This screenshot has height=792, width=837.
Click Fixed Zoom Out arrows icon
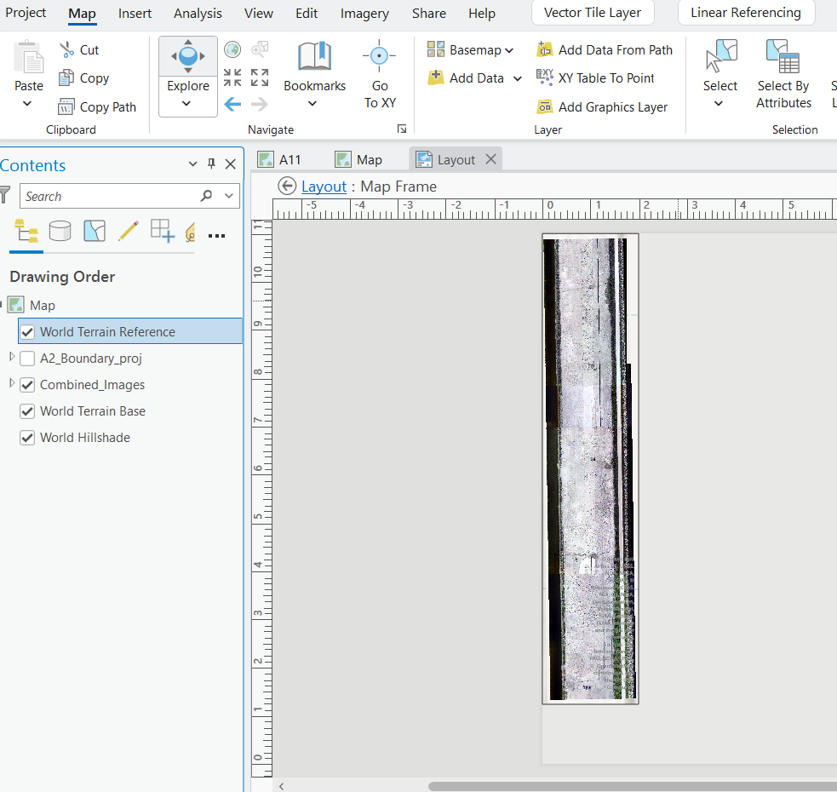(260, 77)
